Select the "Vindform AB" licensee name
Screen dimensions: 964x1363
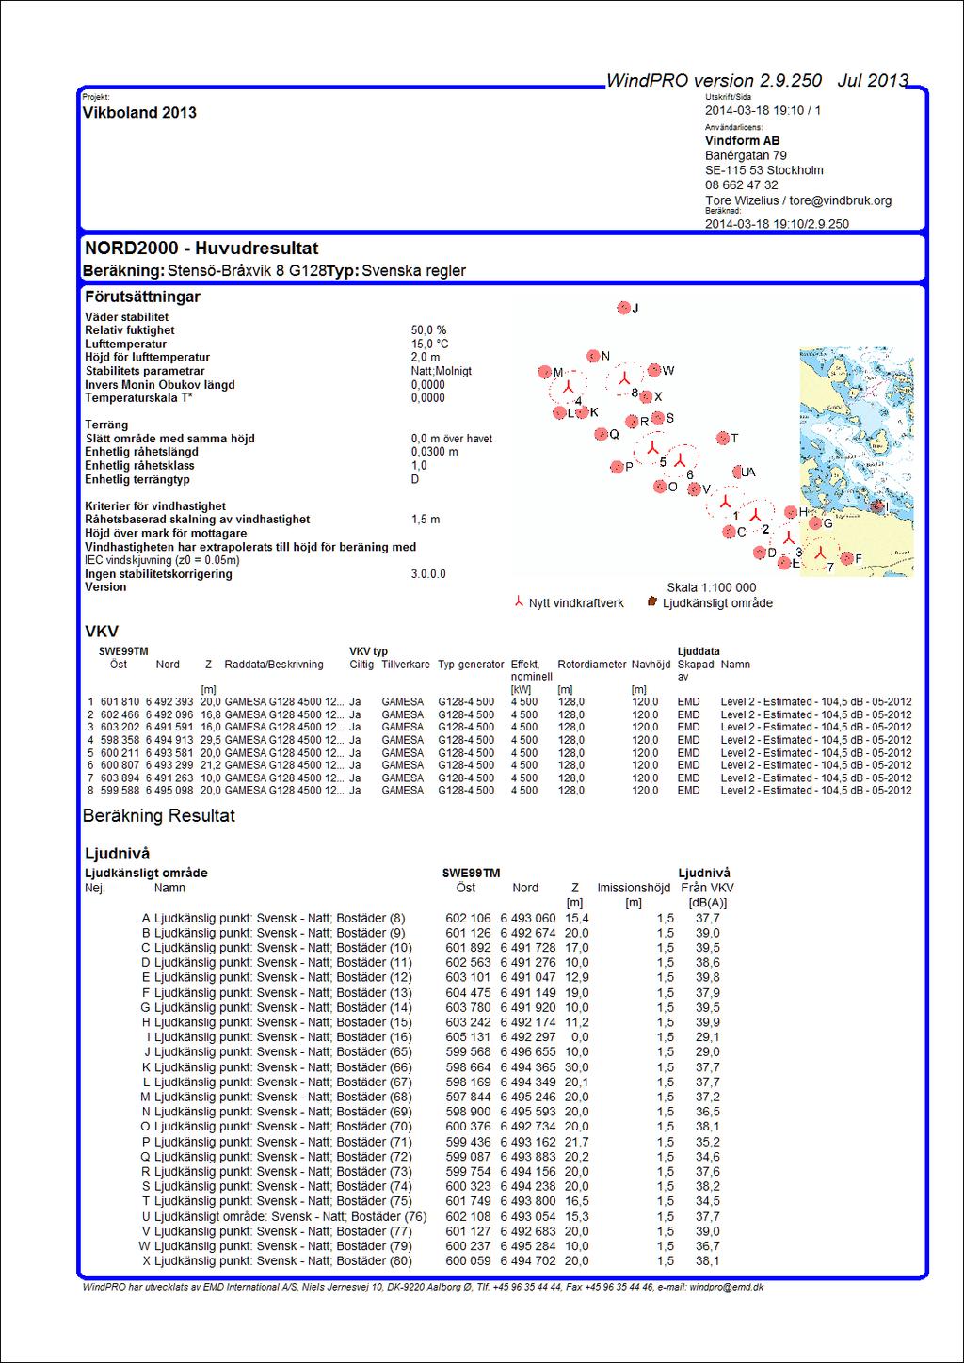tap(743, 140)
